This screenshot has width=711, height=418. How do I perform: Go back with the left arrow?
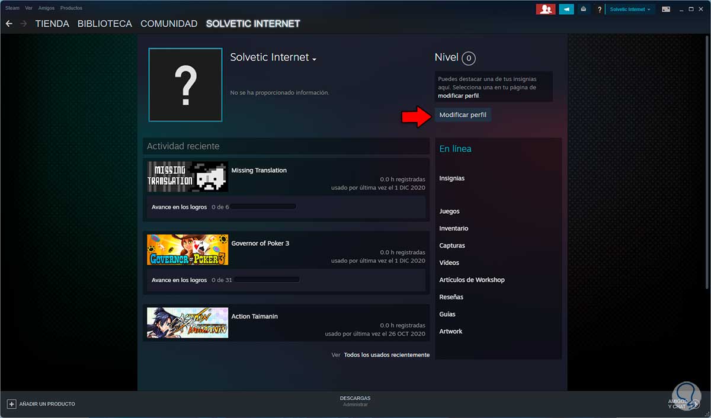click(9, 24)
